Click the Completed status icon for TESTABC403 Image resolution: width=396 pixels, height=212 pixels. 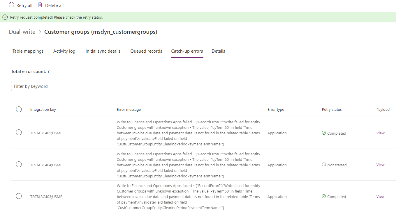[324, 196]
